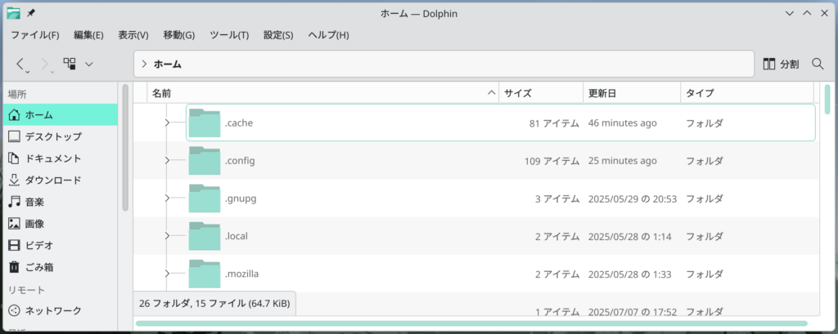
Task: Sort by the サイズ column header
Action: 540,93
